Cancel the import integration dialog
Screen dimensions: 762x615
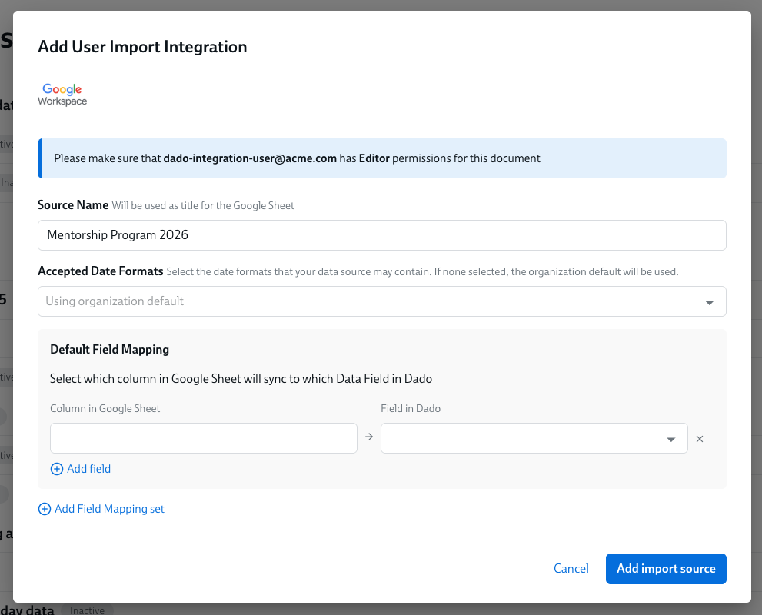coord(571,569)
